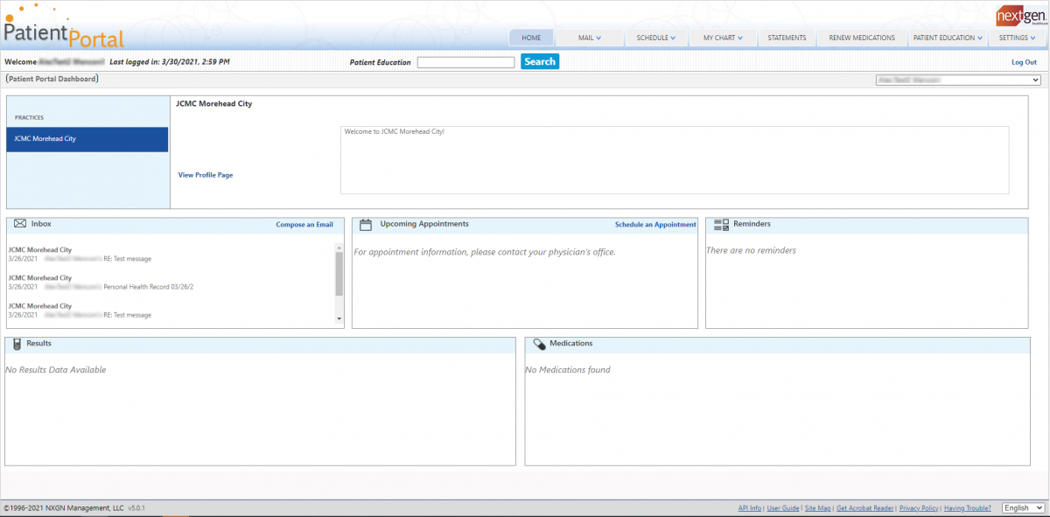Log out of the portal
Image resolution: width=1050 pixels, height=517 pixels.
point(1024,62)
